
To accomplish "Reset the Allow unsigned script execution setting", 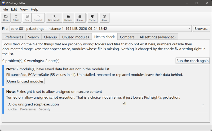I will tap(203, 105).
